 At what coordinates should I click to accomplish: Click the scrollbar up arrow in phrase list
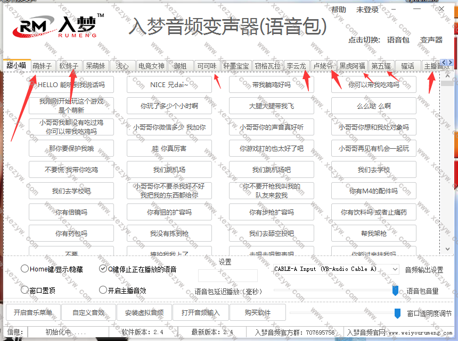click(447, 75)
